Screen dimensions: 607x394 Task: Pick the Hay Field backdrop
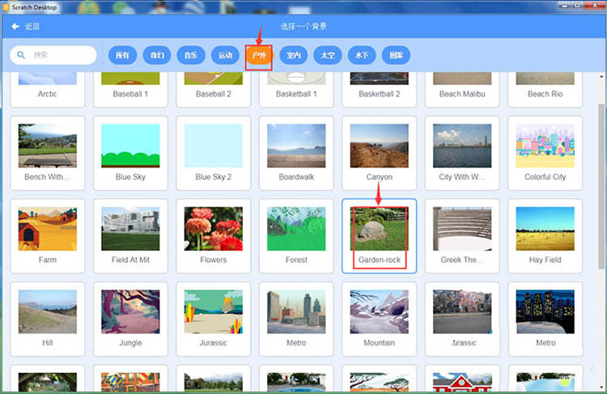(x=545, y=236)
